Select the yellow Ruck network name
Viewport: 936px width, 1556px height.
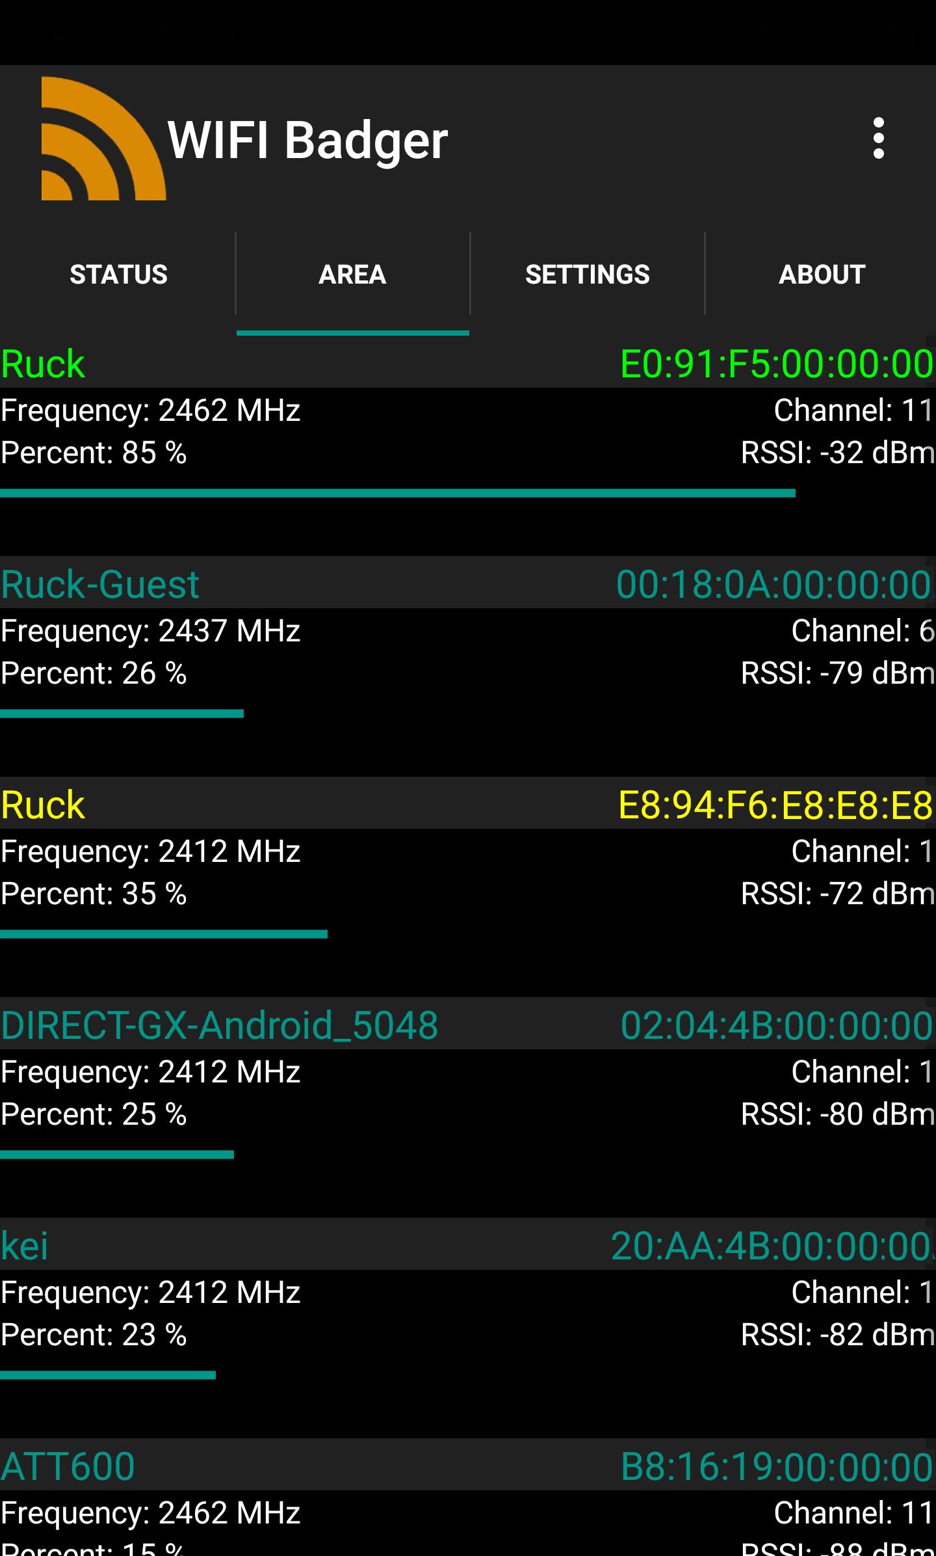point(43,805)
